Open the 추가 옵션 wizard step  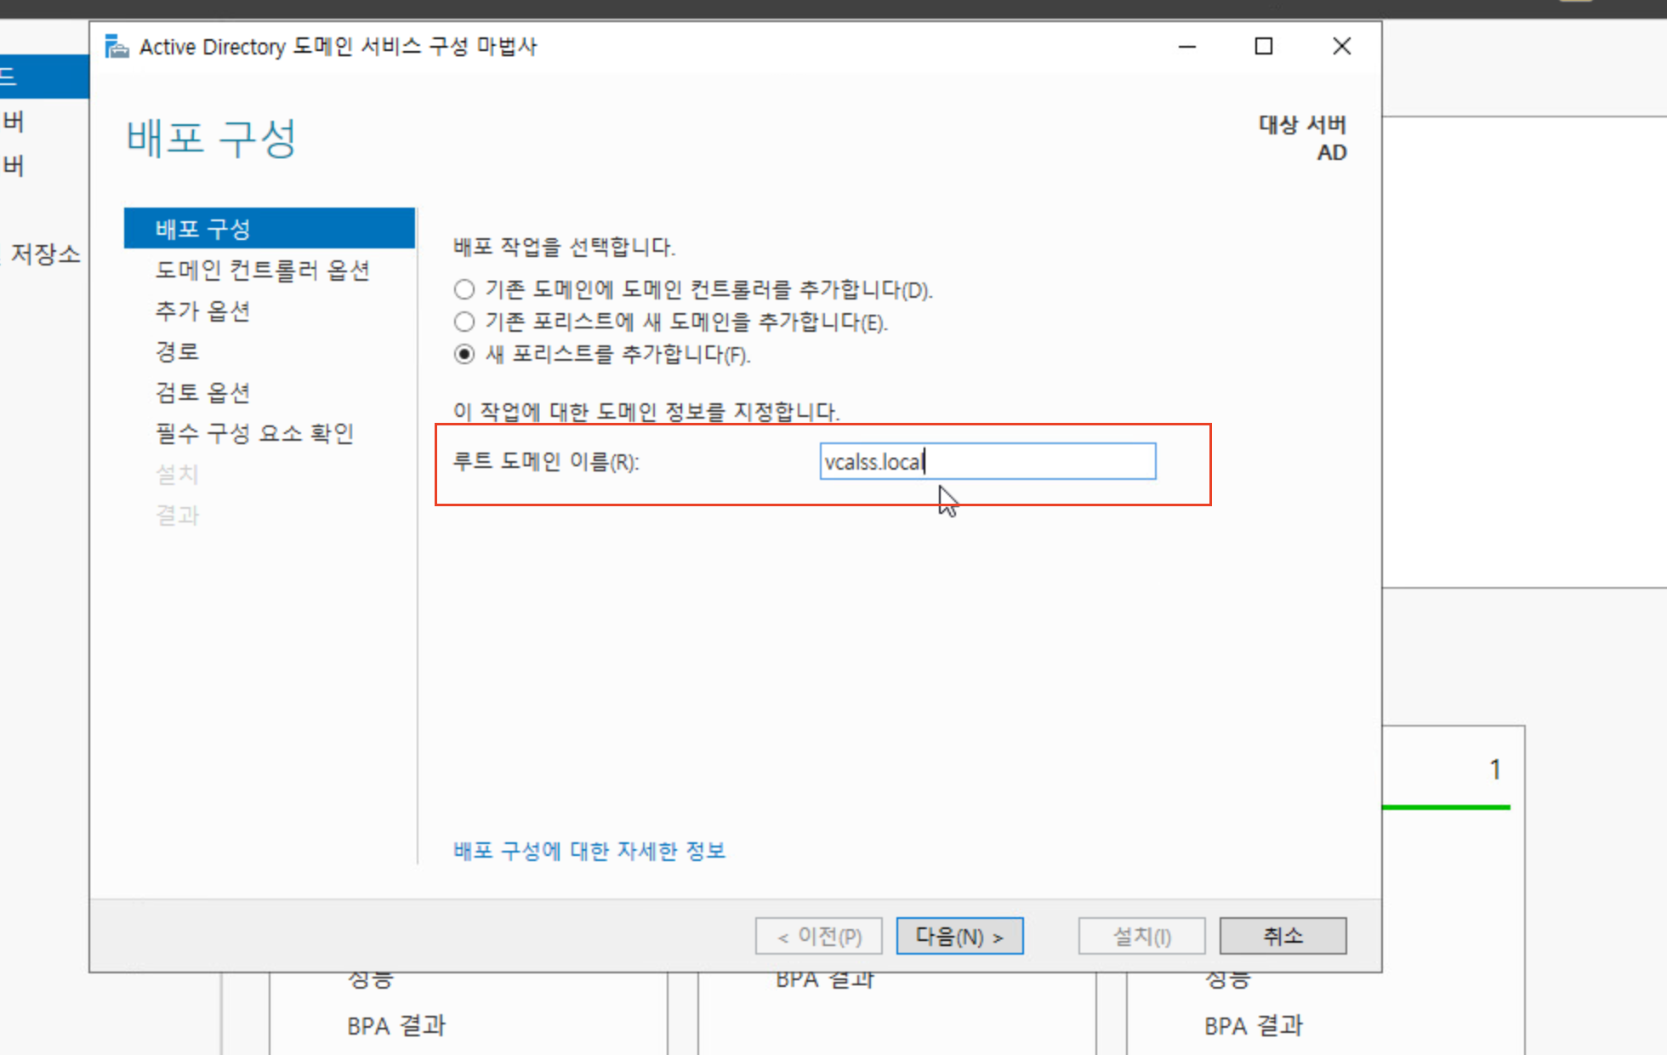[202, 311]
